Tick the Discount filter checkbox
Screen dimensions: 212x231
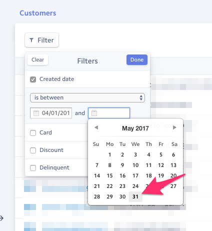pyautogui.click(x=33, y=150)
